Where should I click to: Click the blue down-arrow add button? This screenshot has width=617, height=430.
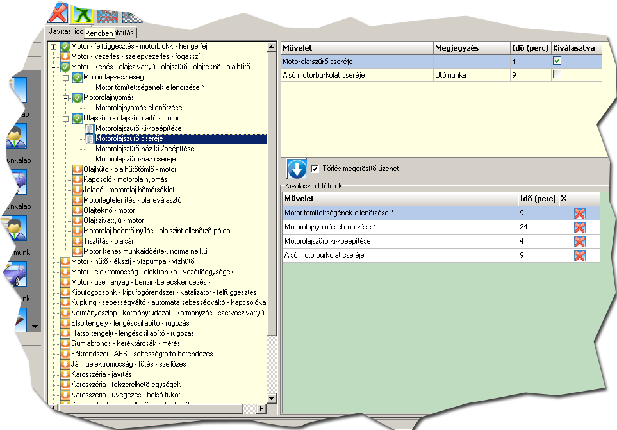[297, 169]
